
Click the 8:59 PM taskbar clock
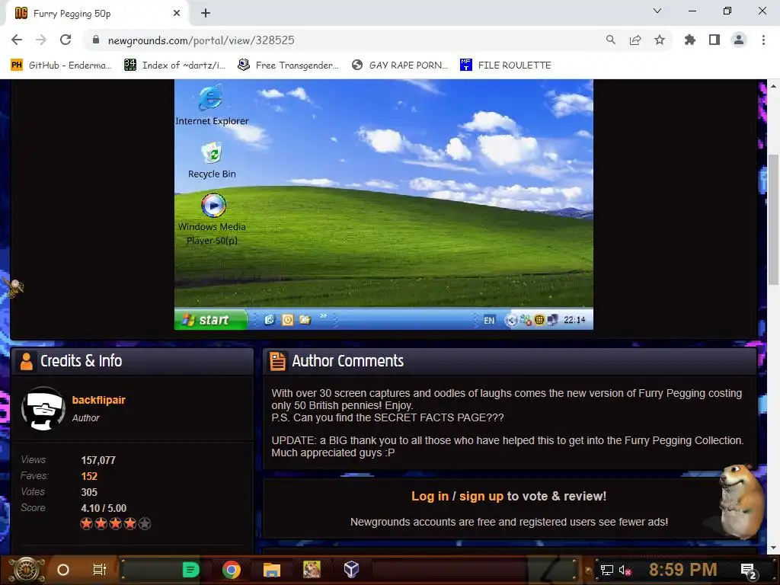click(682, 570)
